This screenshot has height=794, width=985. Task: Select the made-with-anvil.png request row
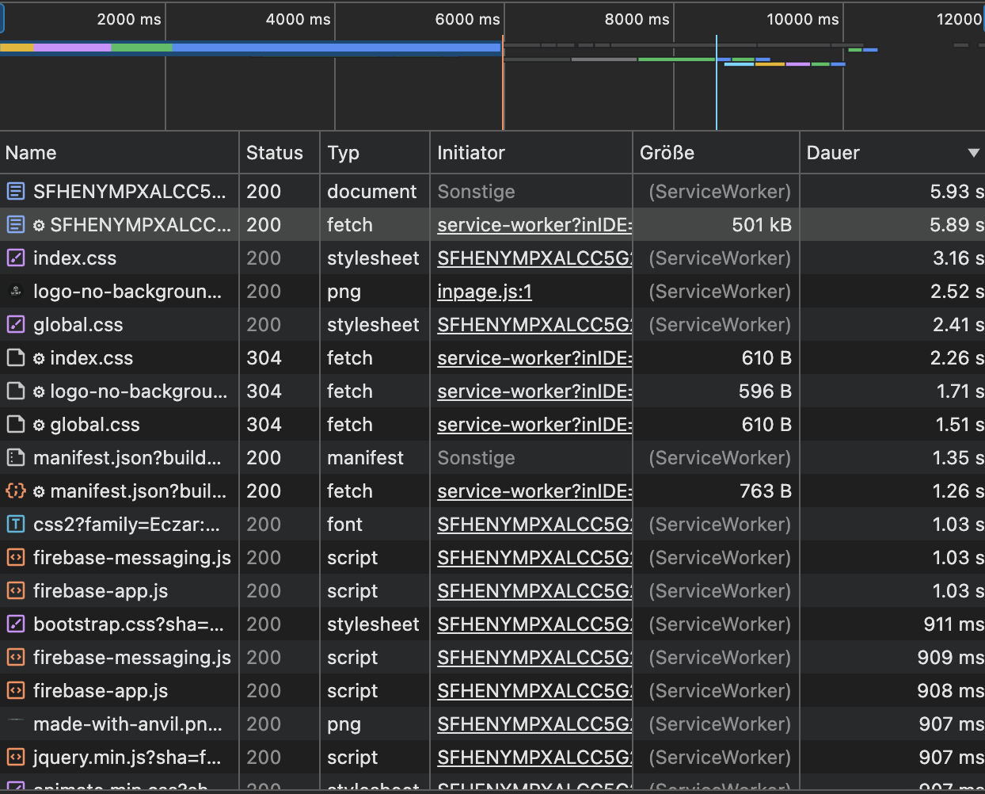pyautogui.click(x=492, y=723)
